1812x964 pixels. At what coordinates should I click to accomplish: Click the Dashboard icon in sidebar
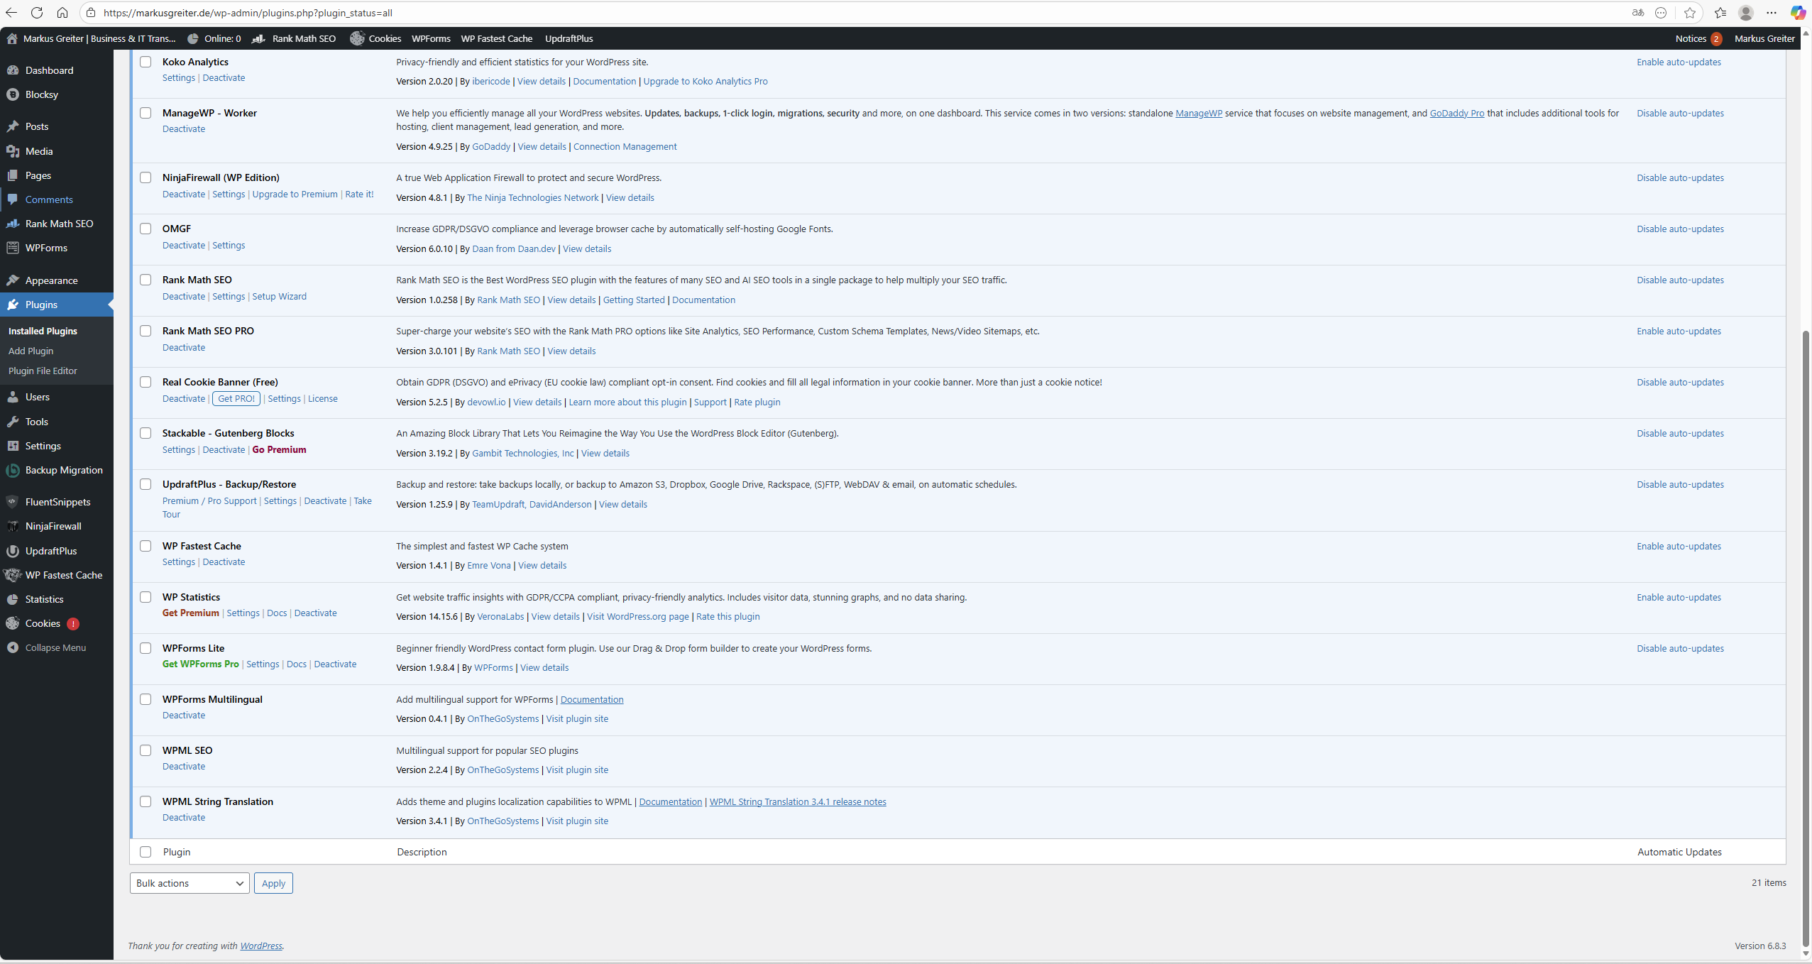pos(13,70)
